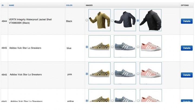The height and width of the screenshot is (110, 195).
Task: Open yellow patterned sneaker thumbnail in blue row
Action: 99,46
